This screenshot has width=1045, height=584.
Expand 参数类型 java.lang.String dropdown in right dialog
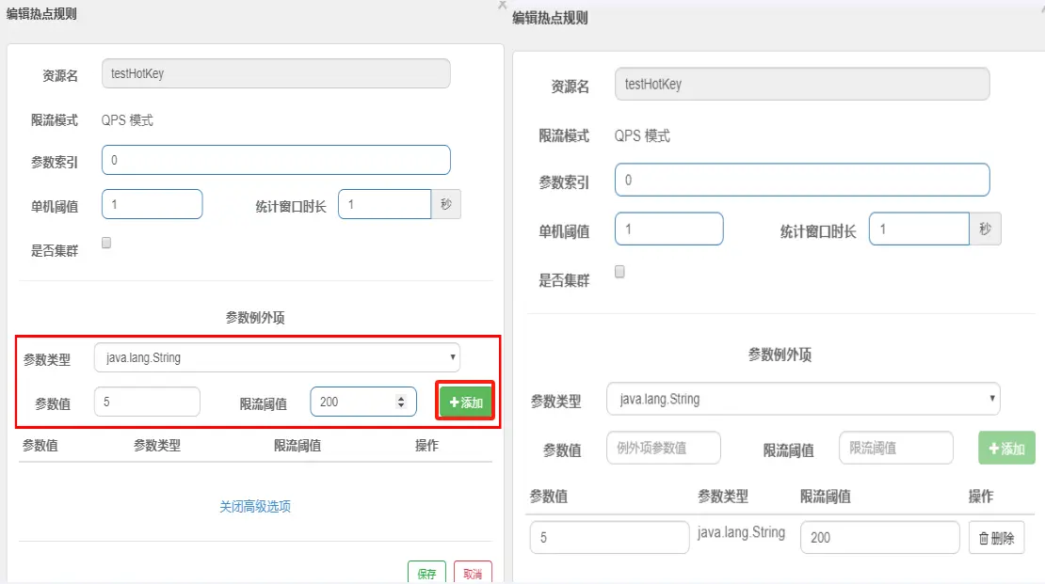pyautogui.click(x=802, y=399)
